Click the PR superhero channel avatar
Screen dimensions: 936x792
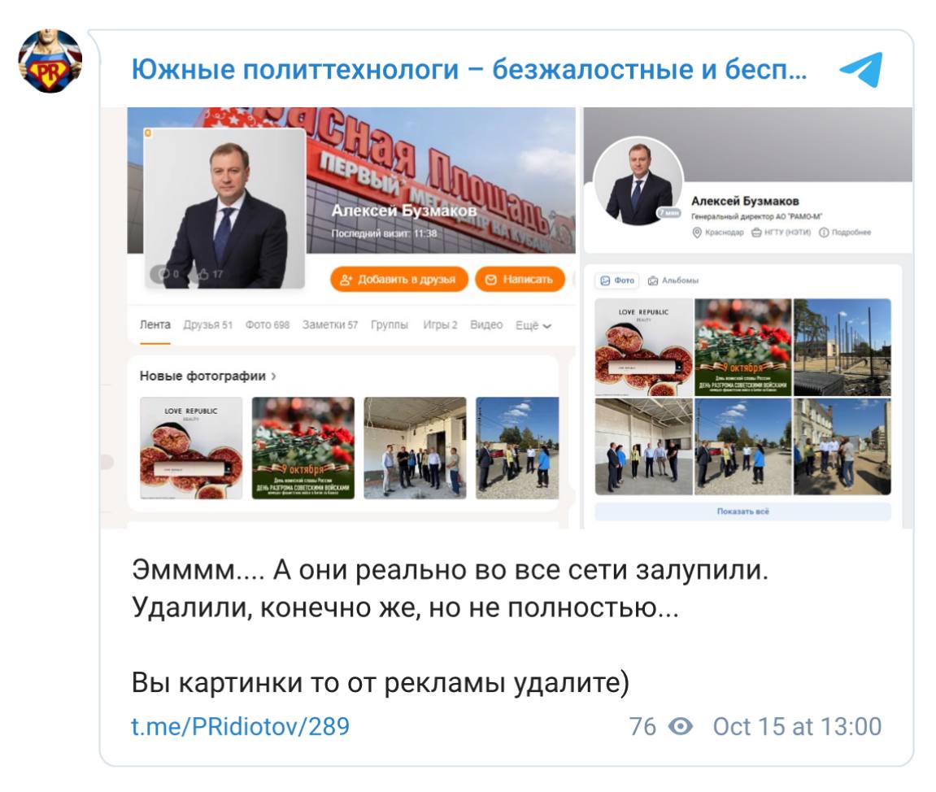(50, 62)
